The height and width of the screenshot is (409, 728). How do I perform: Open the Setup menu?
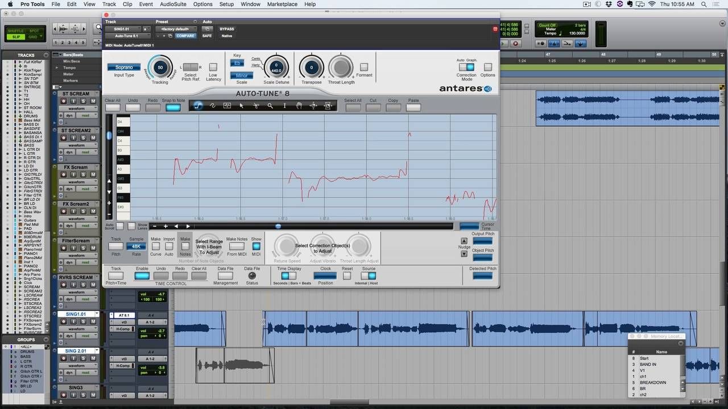[226, 4]
